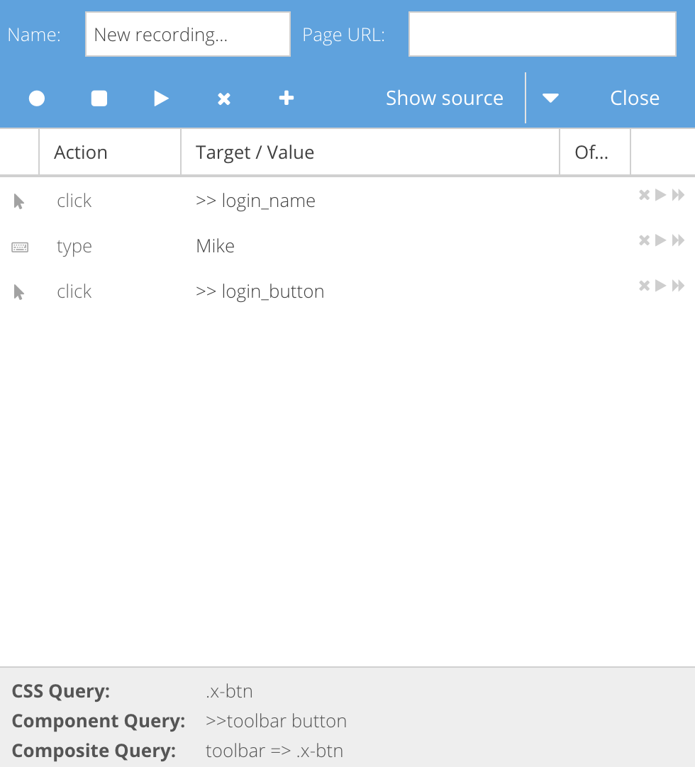Play only the login_name click step

pos(661,195)
